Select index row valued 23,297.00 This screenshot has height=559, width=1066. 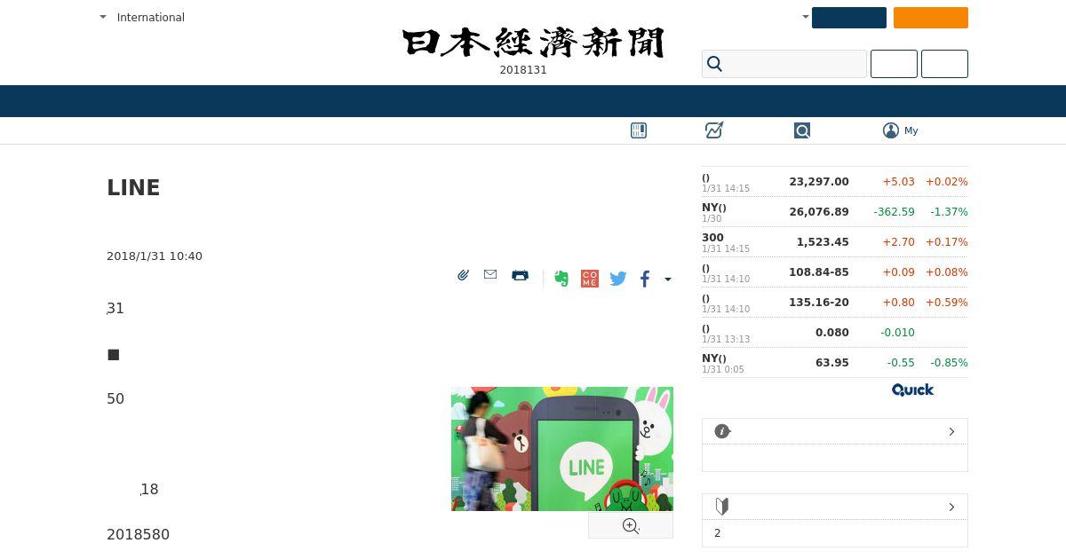835,182
